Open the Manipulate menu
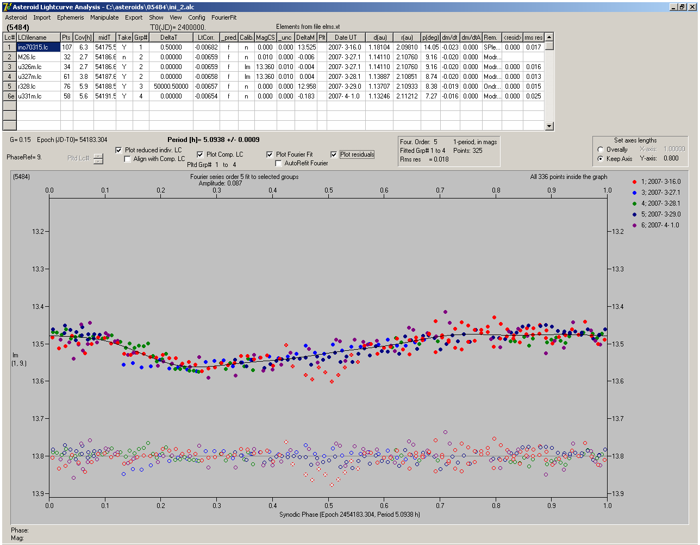The height and width of the screenshot is (545, 700). [104, 17]
